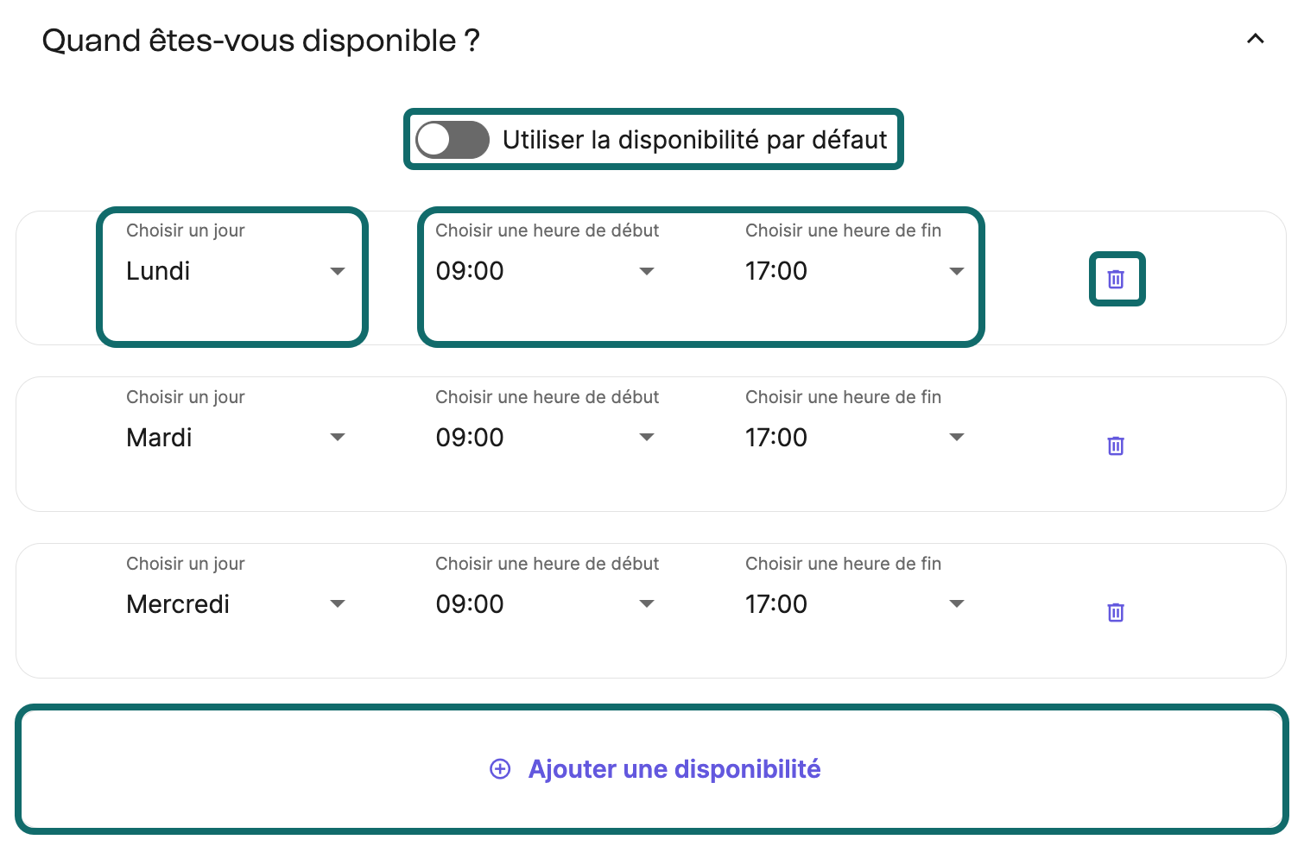Change Lundi start time 09:00

(544, 271)
